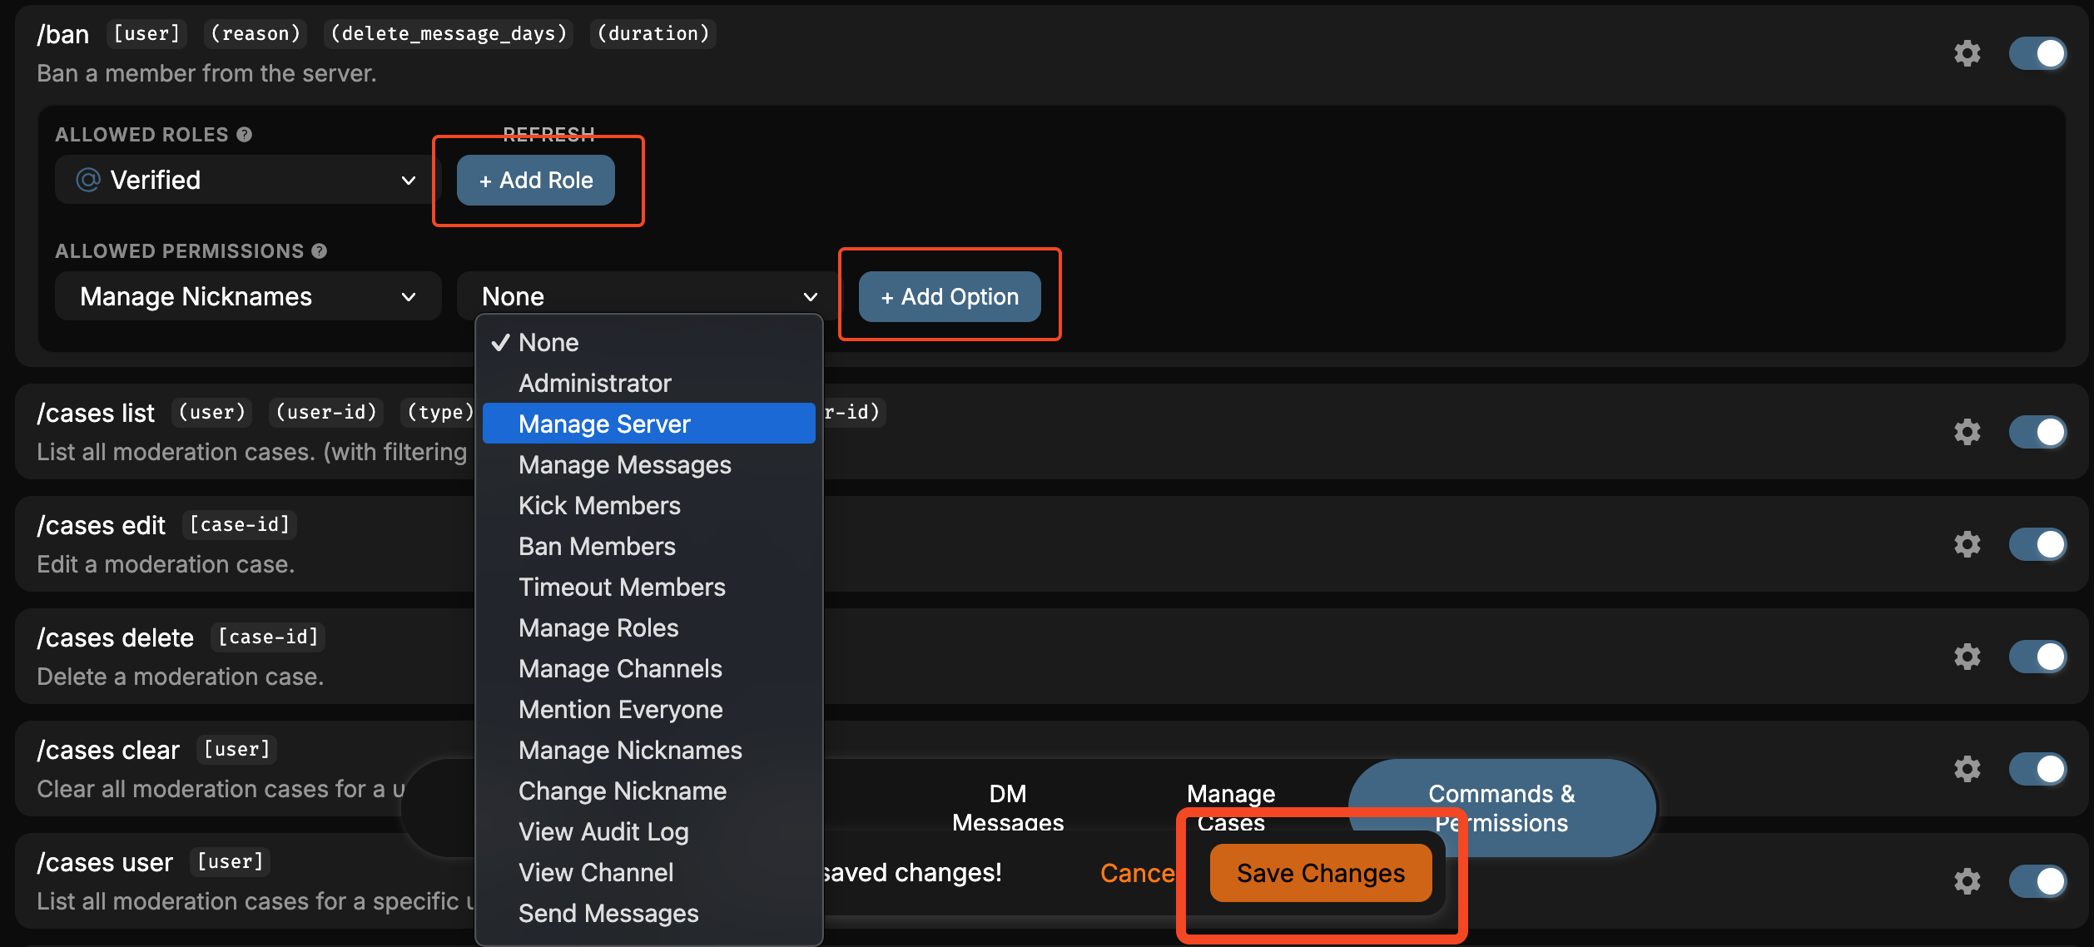The image size is (2094, 947).
Task: Select Timeout Members permission option
Action: [x=648, y=587]
